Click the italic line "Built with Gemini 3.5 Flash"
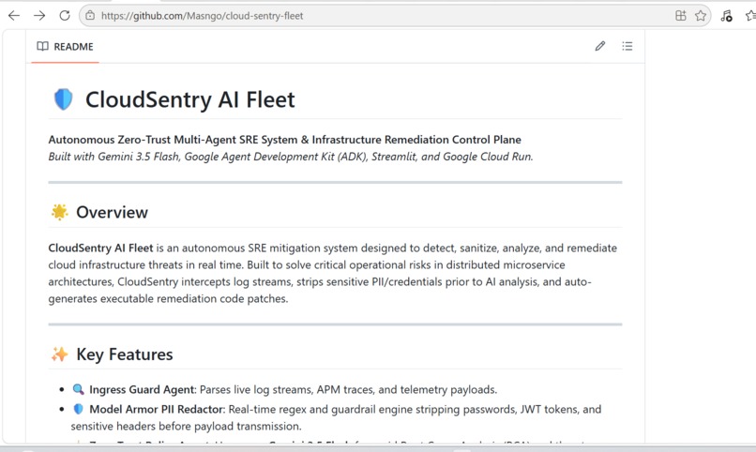 click(113, 157)
